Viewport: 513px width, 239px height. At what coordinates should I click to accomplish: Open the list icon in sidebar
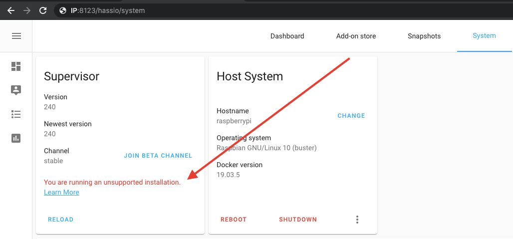coord(16,114)
